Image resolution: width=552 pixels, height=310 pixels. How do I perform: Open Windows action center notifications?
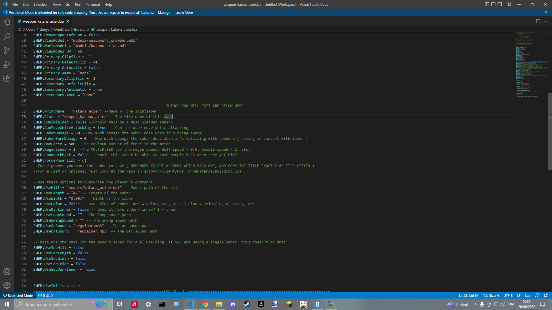point(543,304)
